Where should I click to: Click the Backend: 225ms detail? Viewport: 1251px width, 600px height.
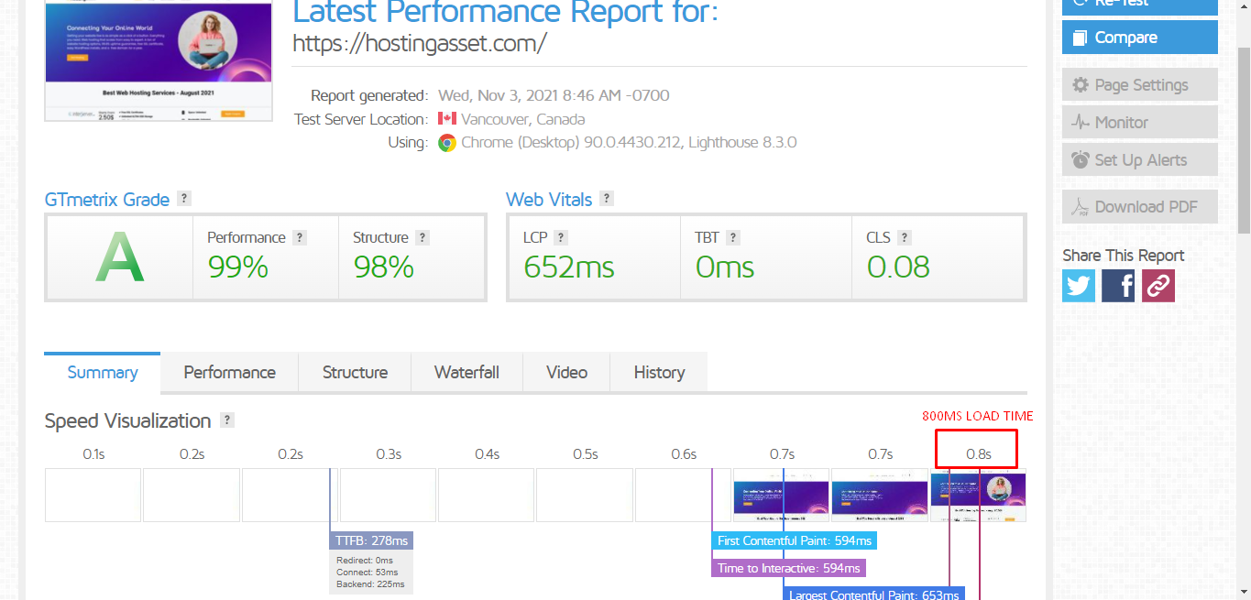point(370,584)
